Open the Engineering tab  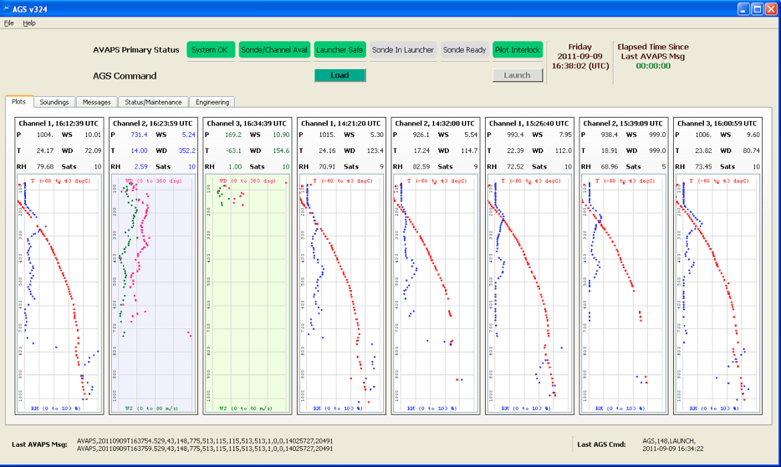tap(212, 102)
